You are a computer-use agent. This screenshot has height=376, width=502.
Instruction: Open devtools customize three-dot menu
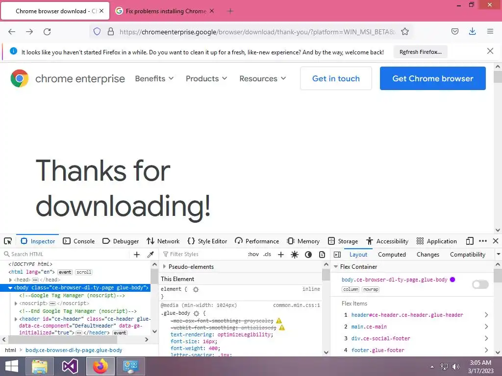coord(483,241)
